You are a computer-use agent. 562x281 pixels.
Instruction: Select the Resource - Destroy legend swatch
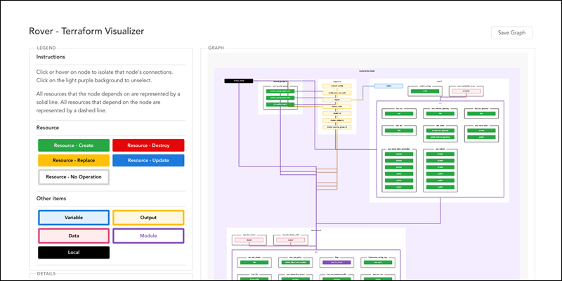click(148, 145)
